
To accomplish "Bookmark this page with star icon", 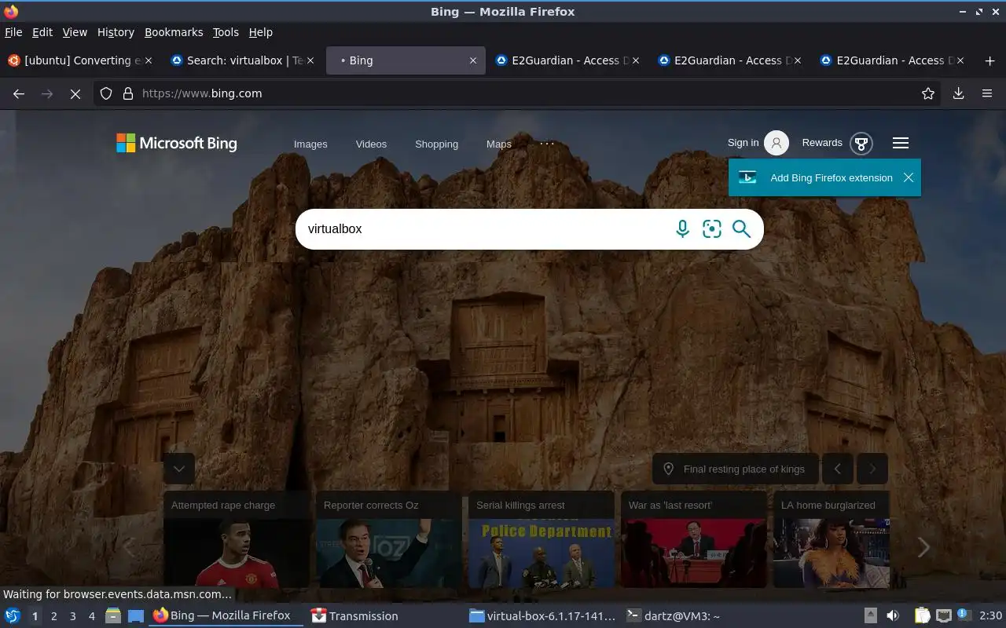I will coord(928,93).
